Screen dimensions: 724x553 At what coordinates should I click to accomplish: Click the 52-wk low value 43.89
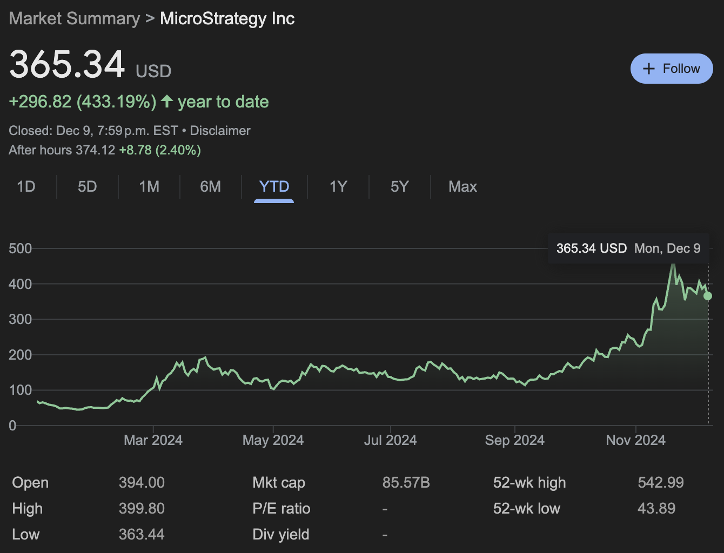tap(656, 508)
